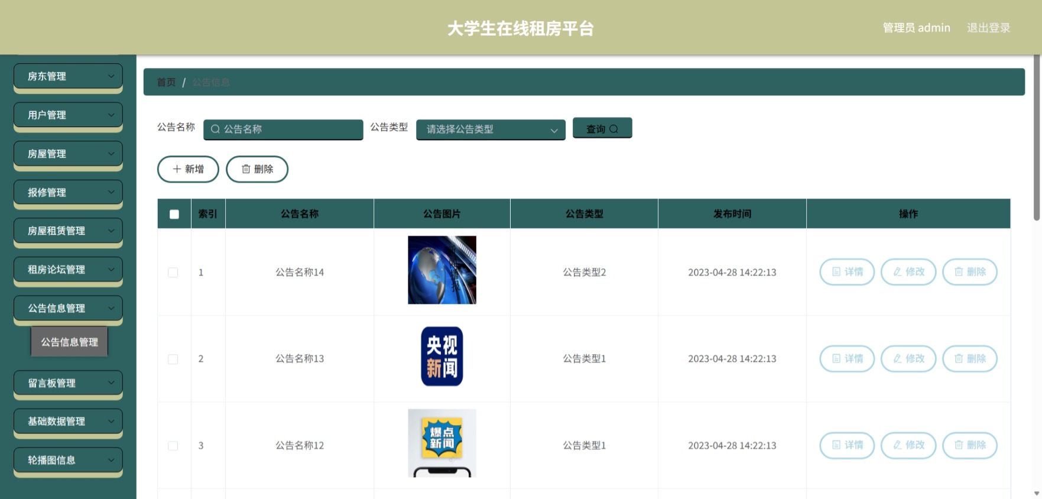Expand the 报修管理 sidebar menu
Screen dimensions: 1042x499
point(68,192)
